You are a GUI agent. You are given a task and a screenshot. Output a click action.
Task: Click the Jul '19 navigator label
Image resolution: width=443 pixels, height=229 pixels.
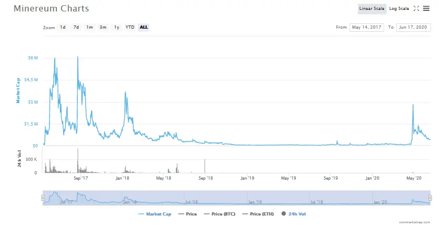click(x=316, y=202)
